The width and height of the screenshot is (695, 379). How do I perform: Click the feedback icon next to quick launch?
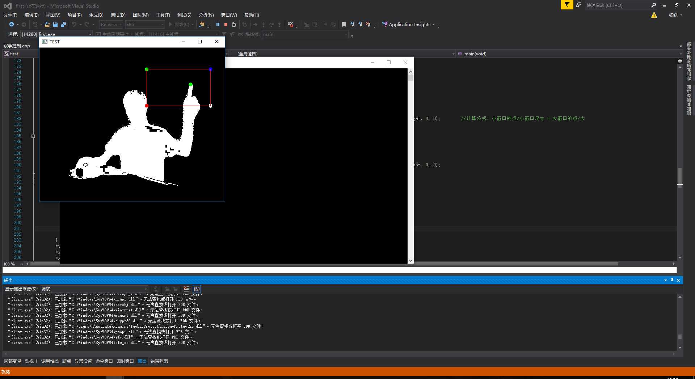(x=579, y=5)
